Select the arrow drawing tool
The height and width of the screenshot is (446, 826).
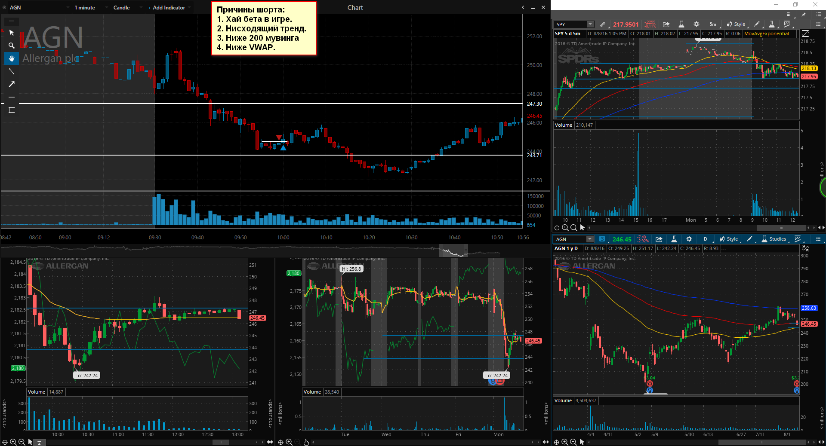point(12,84)
